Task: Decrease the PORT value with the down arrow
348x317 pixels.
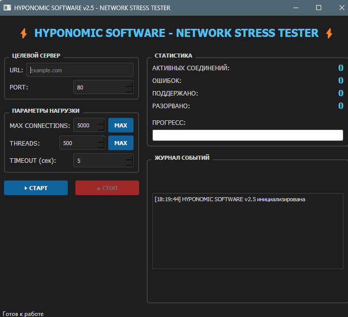Action: pyautogui.click(x=129, y=90)
